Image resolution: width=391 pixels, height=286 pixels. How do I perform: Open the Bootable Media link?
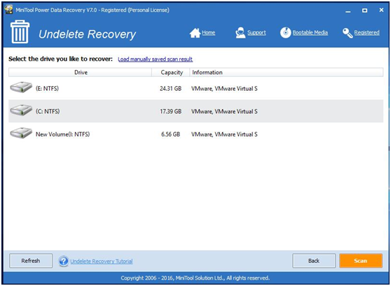[x=310, y=33]
